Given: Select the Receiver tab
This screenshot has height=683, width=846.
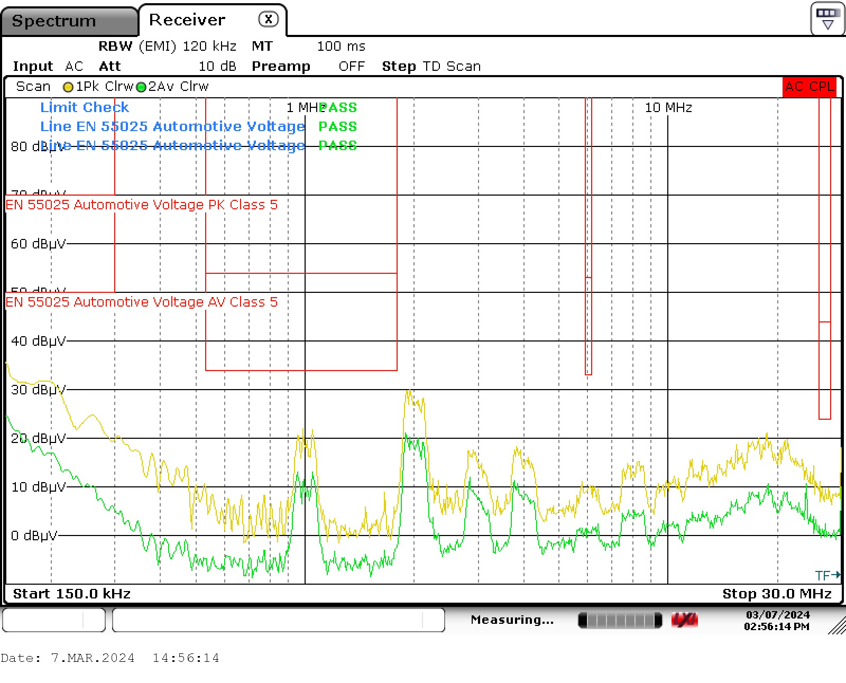Looking at the screenshot, I should point(186,19).
